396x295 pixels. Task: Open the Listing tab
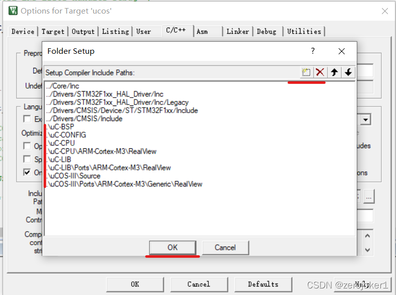click(x=115, y=32)
